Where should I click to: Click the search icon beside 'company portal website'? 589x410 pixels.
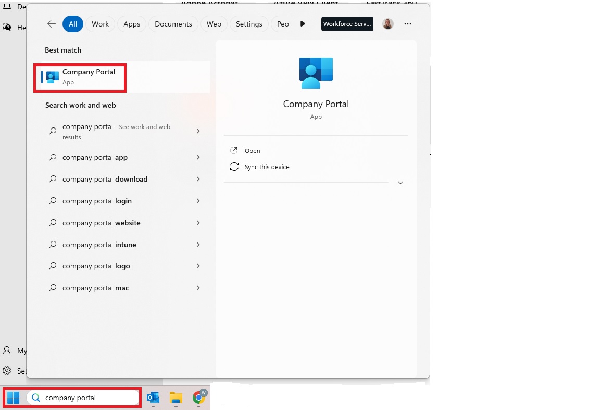(53, 223)
